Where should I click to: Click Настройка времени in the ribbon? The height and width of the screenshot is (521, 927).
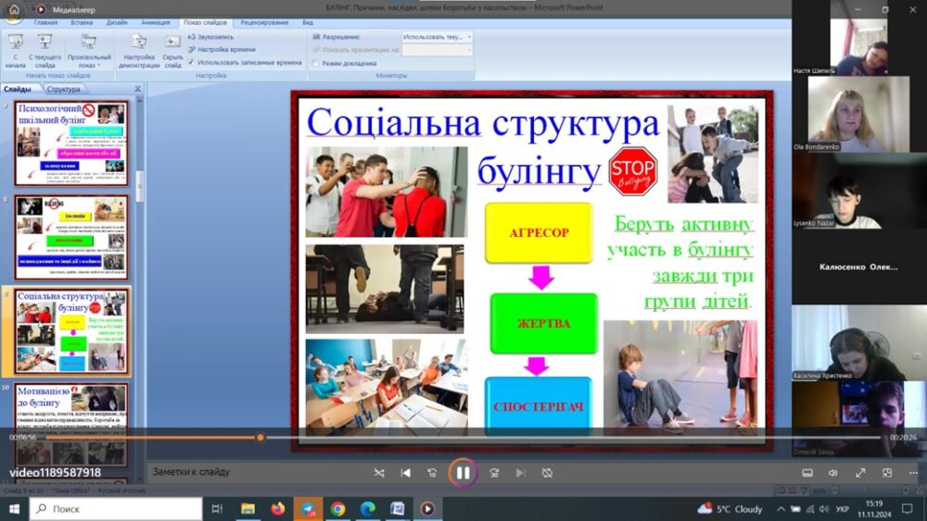(x=222, y=50)
